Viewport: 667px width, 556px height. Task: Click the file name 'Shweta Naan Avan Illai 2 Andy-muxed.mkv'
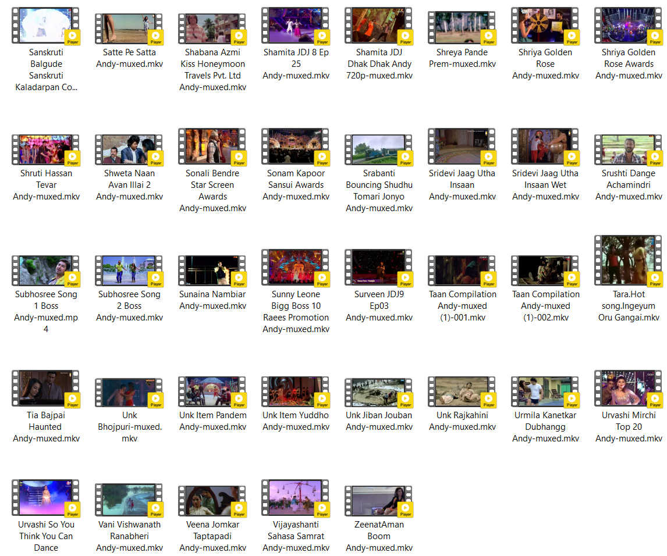coord(129,185)
